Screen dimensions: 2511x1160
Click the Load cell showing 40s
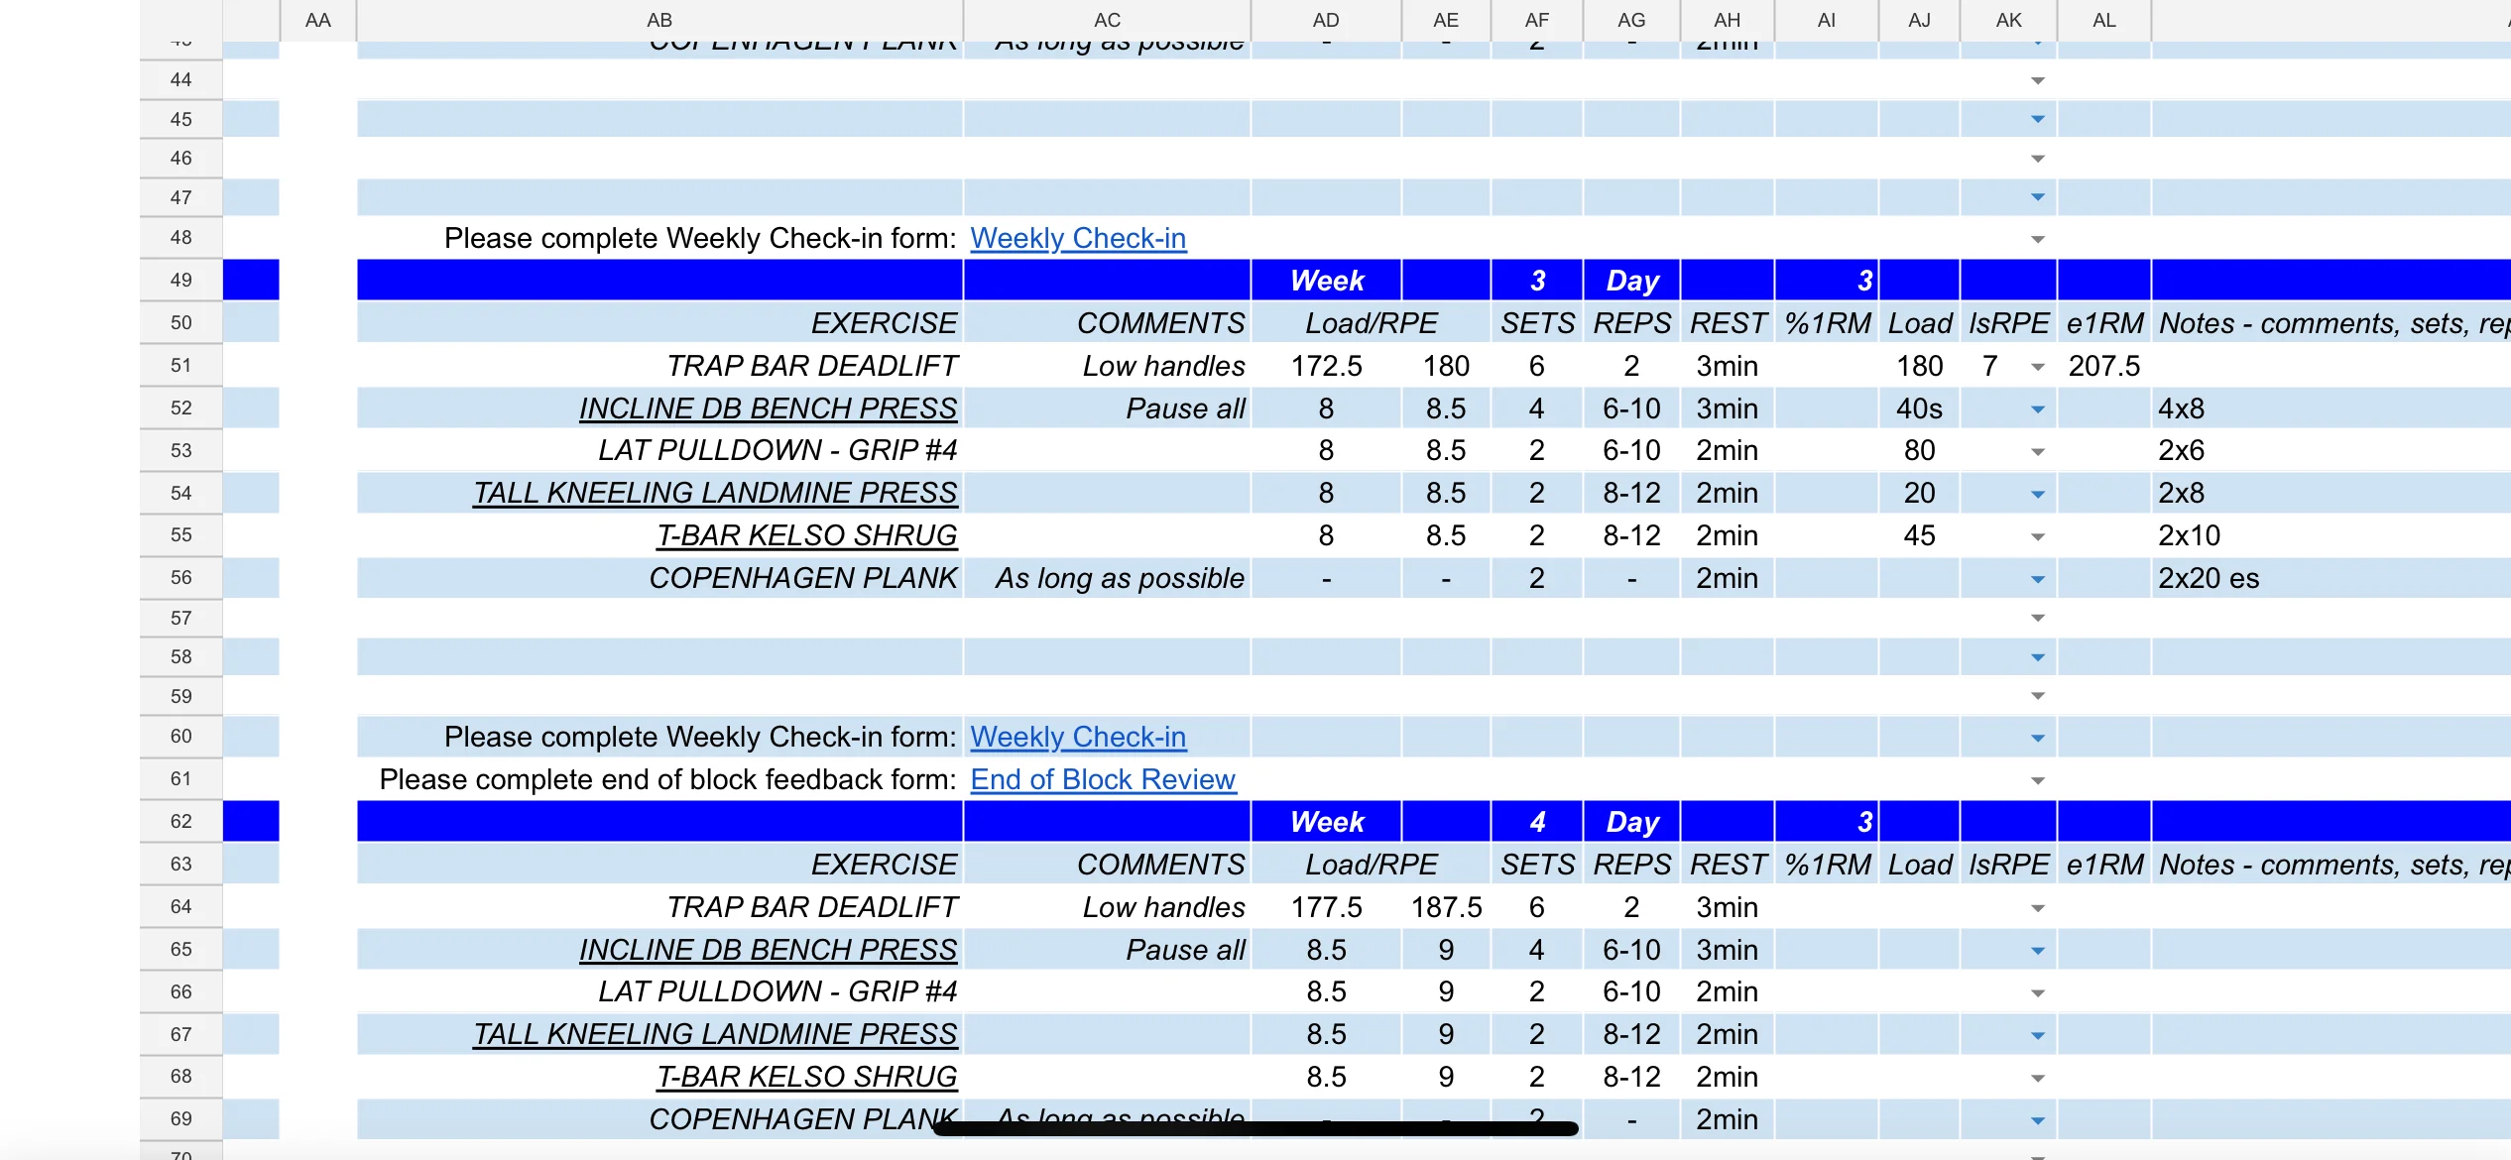tap(1918, 408)
